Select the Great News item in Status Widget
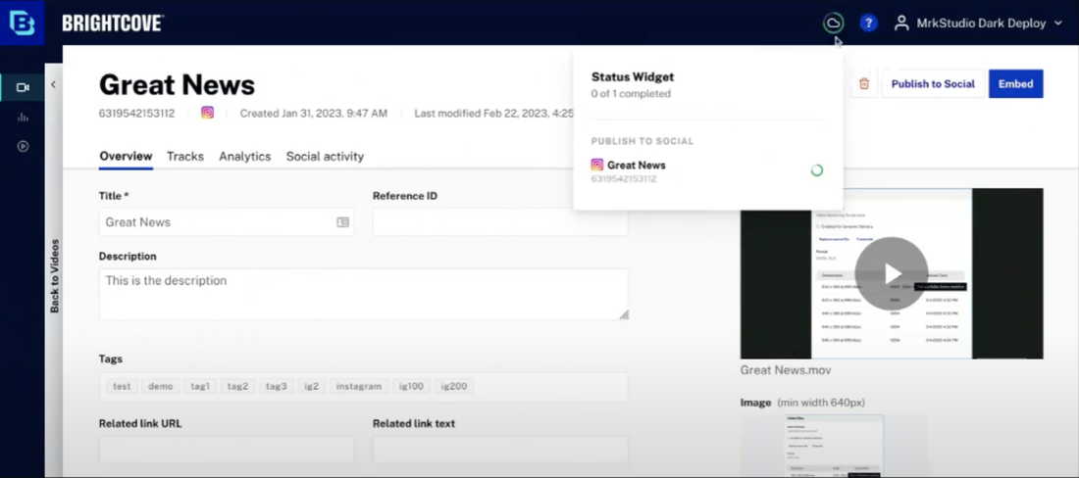Image resolution: width=1079 pixels, height=478 pixels. (636, 166)
